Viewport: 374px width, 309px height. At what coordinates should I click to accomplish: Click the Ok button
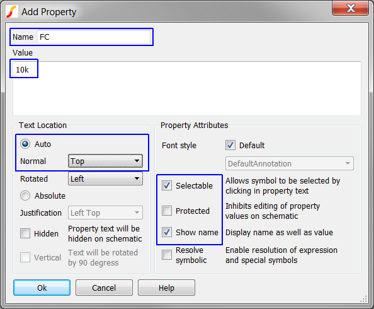tap(42, 288)
